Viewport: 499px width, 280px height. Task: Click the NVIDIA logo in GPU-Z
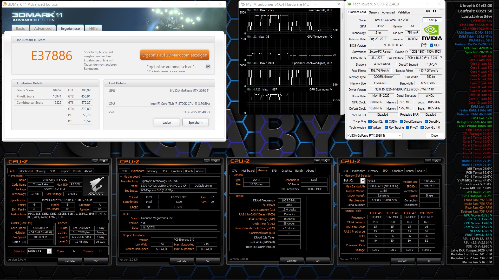432,33
